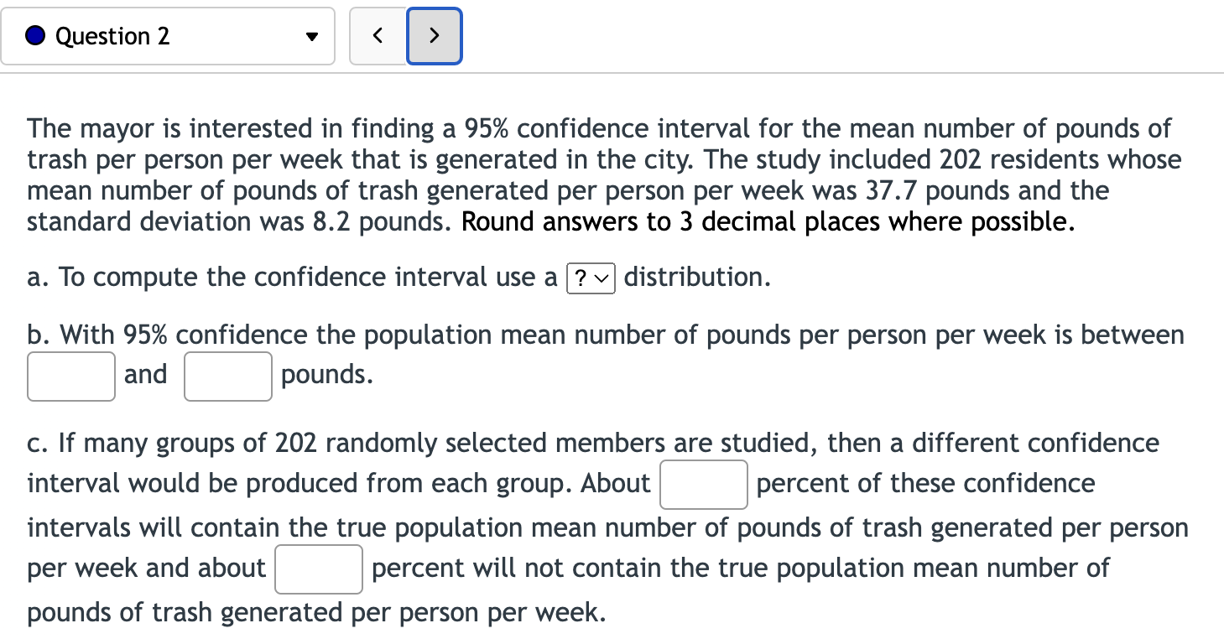Click the question mark in the distribution box

point(582,277)
